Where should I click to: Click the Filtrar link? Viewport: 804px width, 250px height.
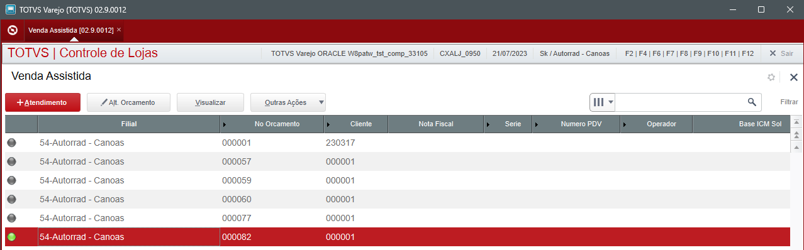click(789, 102)
